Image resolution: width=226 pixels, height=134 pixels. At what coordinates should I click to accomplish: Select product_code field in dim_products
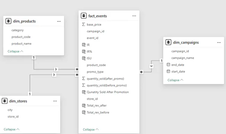(21, 37)
